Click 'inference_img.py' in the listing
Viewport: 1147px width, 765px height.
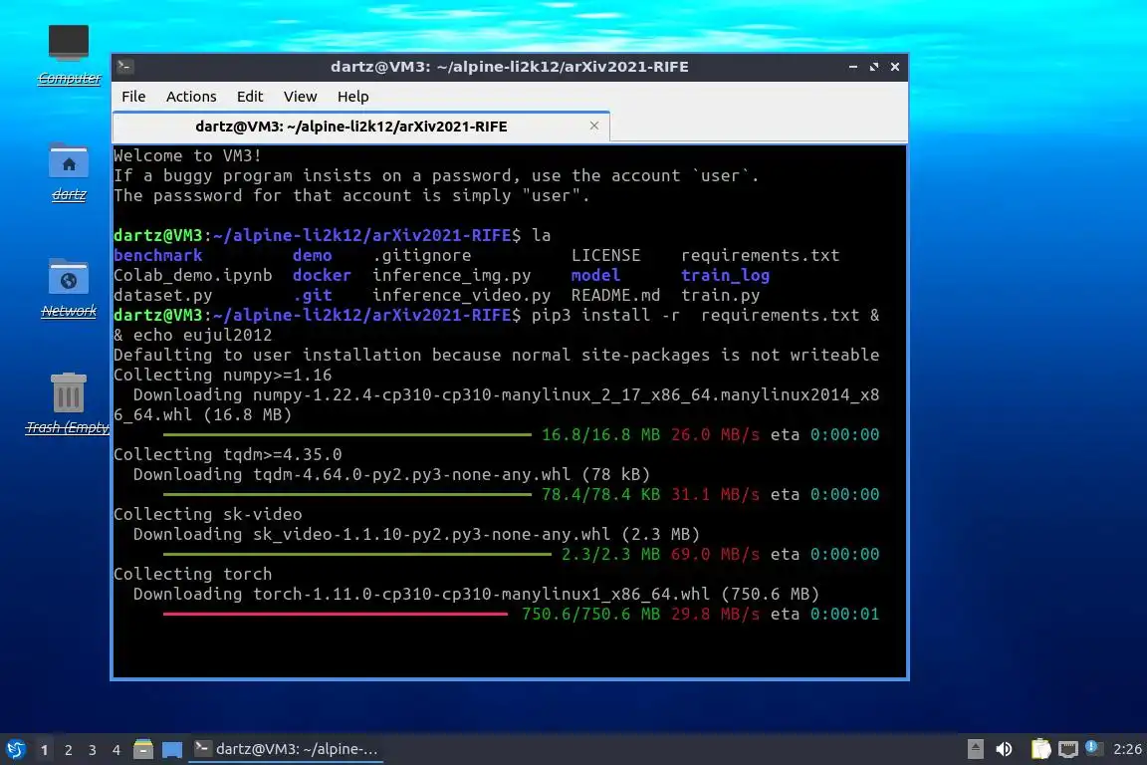[x=452, y=275]
